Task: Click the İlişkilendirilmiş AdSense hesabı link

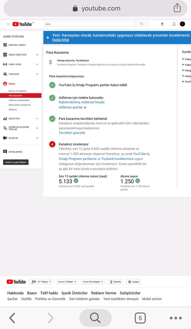Action: (x=82, y=102)
